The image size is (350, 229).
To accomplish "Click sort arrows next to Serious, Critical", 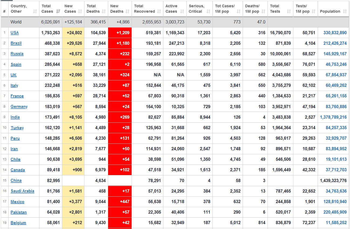I will pyautogui.click(x=208, y=11).
